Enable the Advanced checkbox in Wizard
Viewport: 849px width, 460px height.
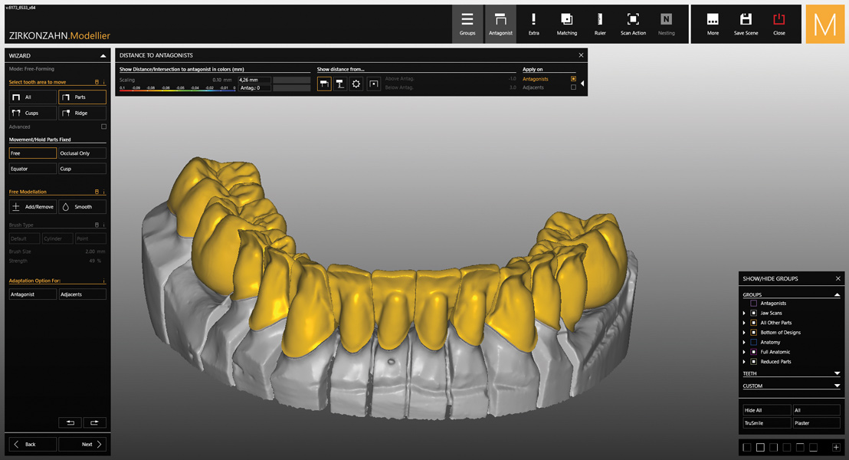point(104,127)
